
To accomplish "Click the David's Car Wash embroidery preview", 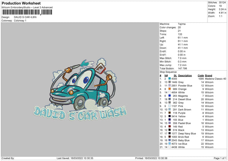I will pos(80,90).
